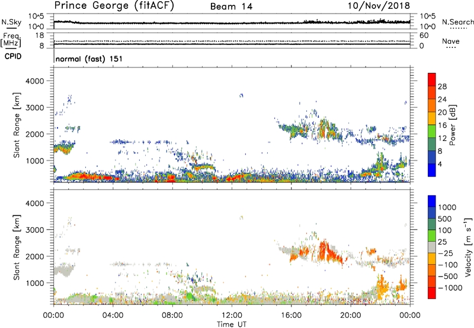Click the gray segment of Velocity colorbar

point(432,247)
